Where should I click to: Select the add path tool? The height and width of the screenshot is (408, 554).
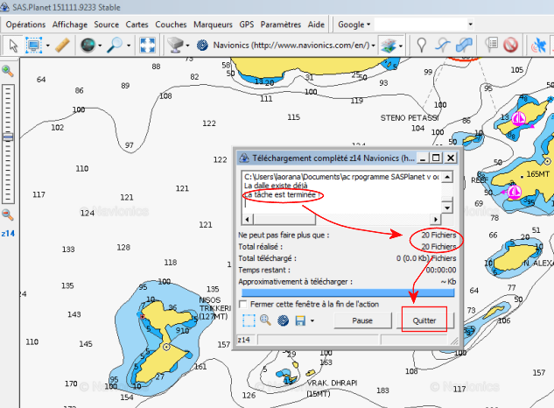point(442,46)
